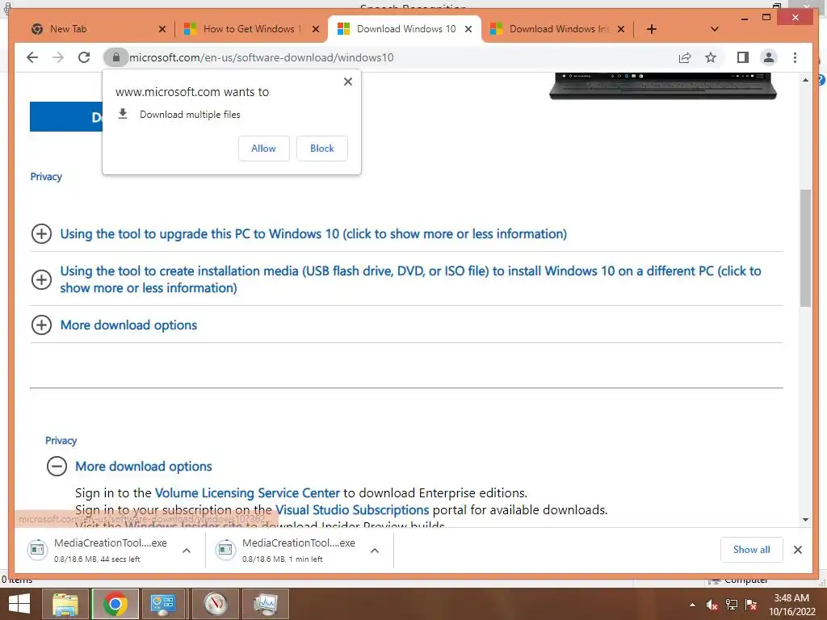Bookmark this tab with the star

[711, 57]
